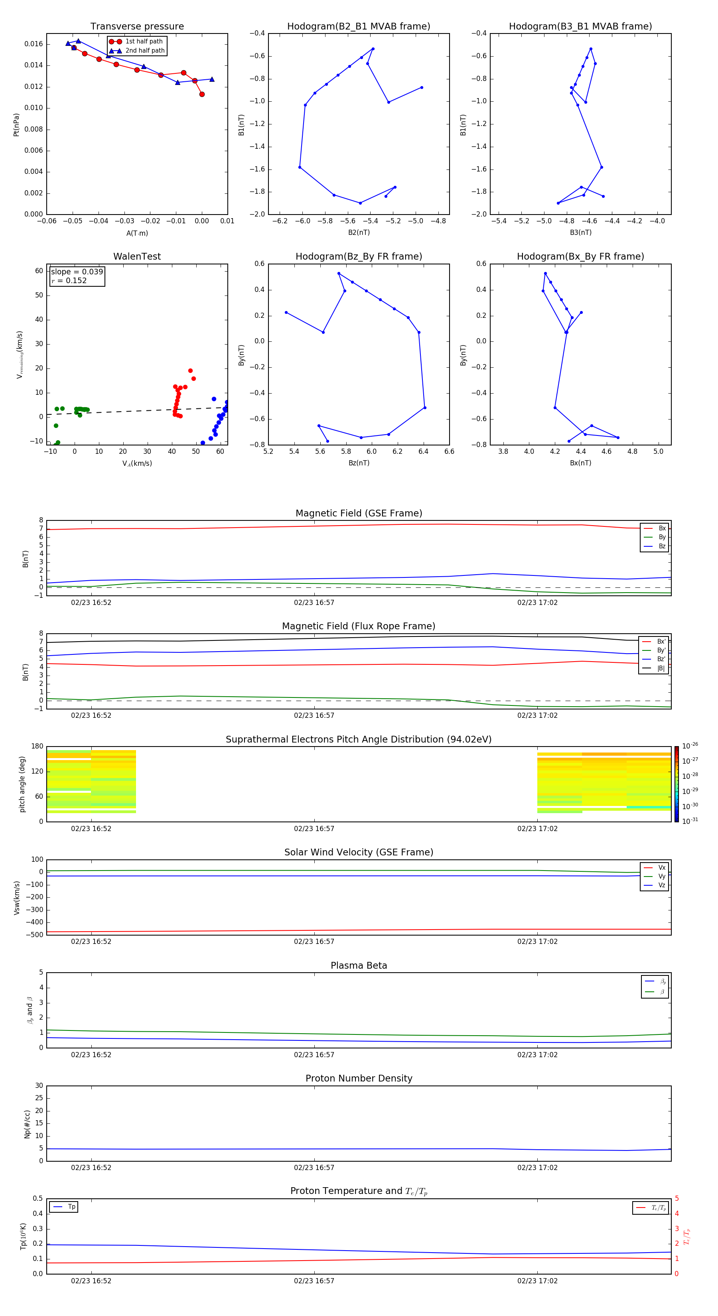The width and height of the screenshot is (718, 1316).
Task: Click the 'Transverse pressure' plot title
Action: pos(137,27)
